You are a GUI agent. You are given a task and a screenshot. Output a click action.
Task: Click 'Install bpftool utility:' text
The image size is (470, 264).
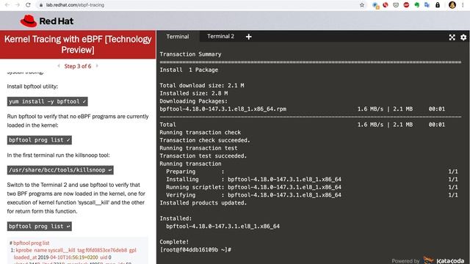[x=32, y=87]
